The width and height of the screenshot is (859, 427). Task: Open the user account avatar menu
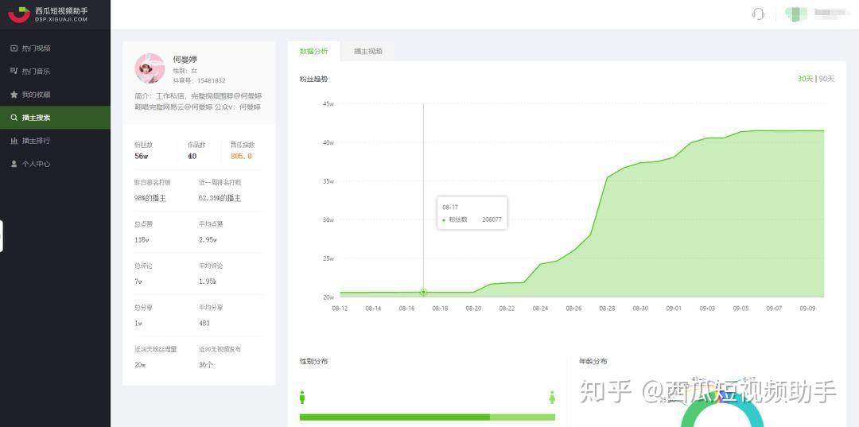click(x=791, y=14)
